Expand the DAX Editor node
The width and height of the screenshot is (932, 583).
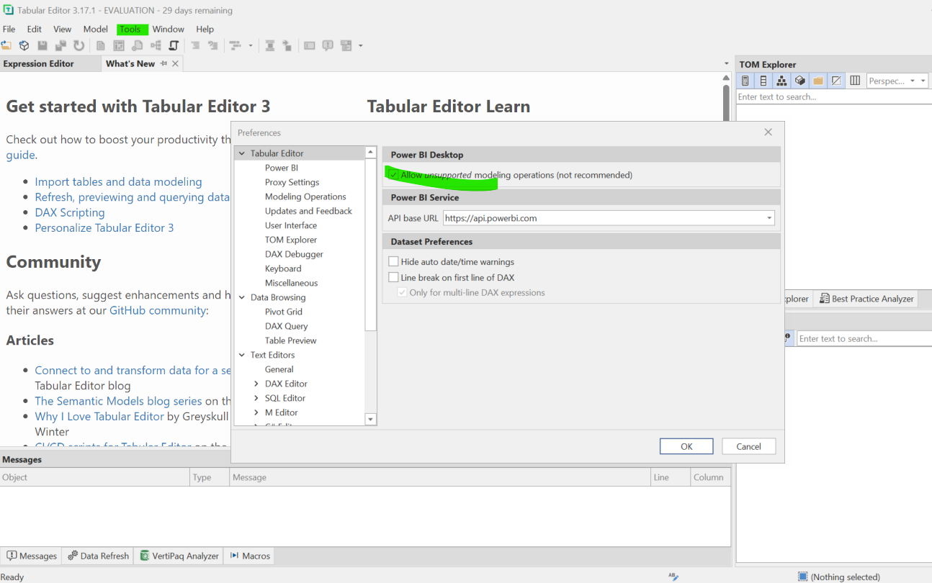(x=256, y=384)
